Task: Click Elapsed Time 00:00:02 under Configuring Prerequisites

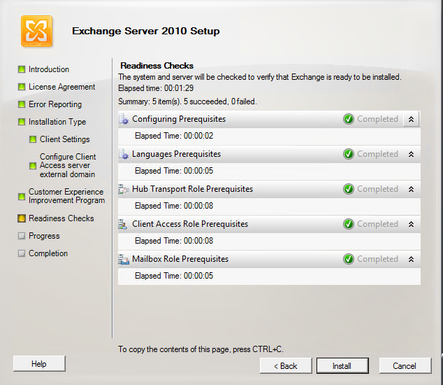Action: coord(174,136)
